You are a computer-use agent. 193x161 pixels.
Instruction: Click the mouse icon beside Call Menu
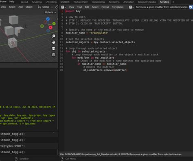click(x=62, y=159)
